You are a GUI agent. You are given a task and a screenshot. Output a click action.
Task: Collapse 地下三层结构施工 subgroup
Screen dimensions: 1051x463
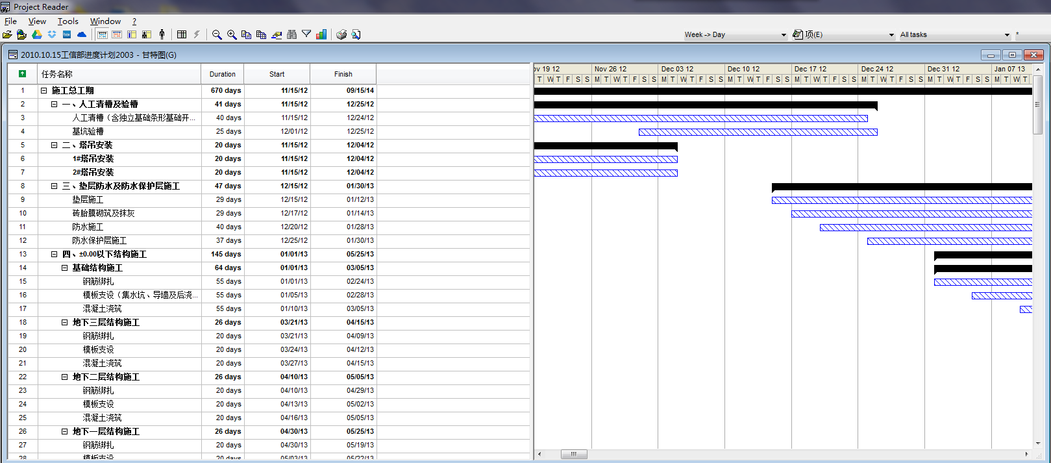tap(65, 323)
